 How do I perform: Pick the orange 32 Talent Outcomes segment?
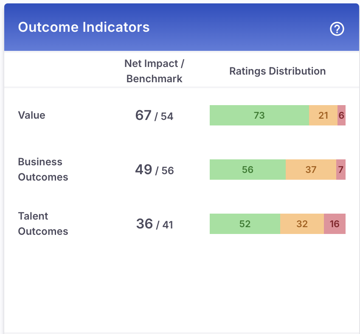pyautogui.click(x=302, y=224)
